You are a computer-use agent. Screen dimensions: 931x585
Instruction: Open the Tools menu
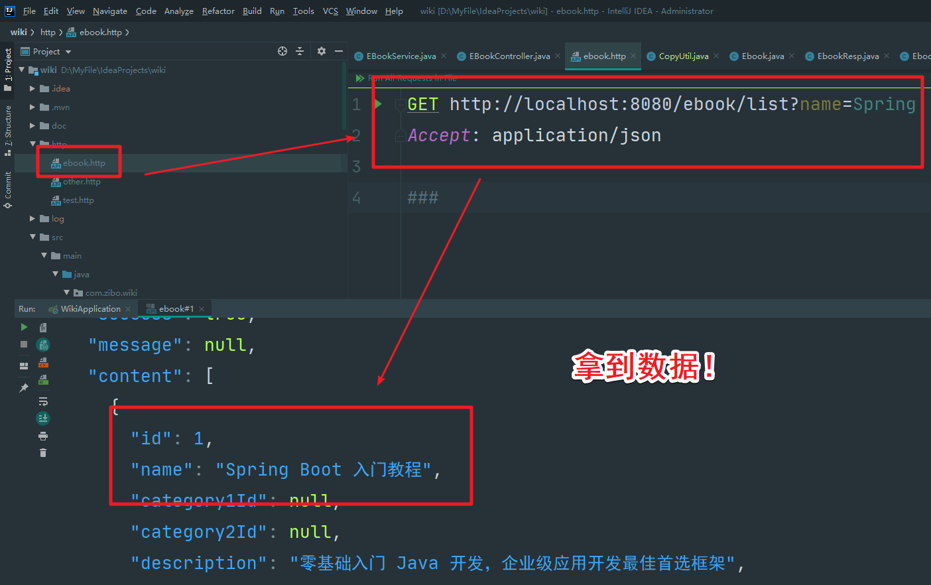tap(303, 11)
